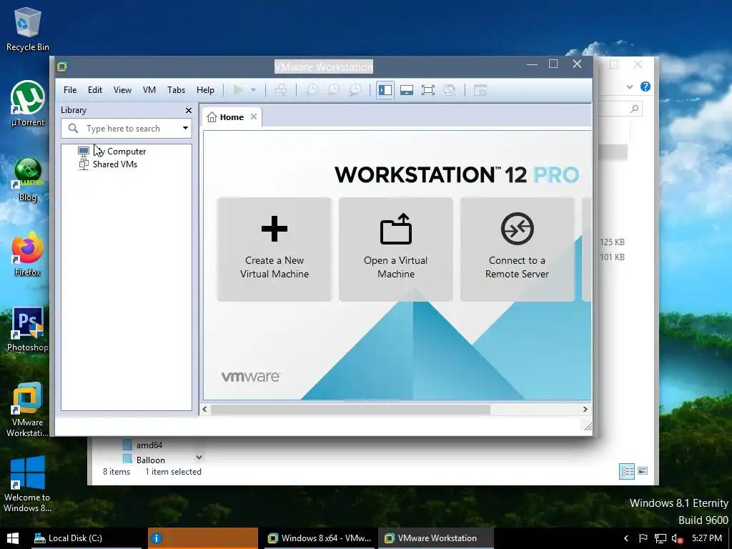Viewport: 732px width, 549px height.
Task: Click the 101 KB size cell in Explorer
Action: (612, 257)
